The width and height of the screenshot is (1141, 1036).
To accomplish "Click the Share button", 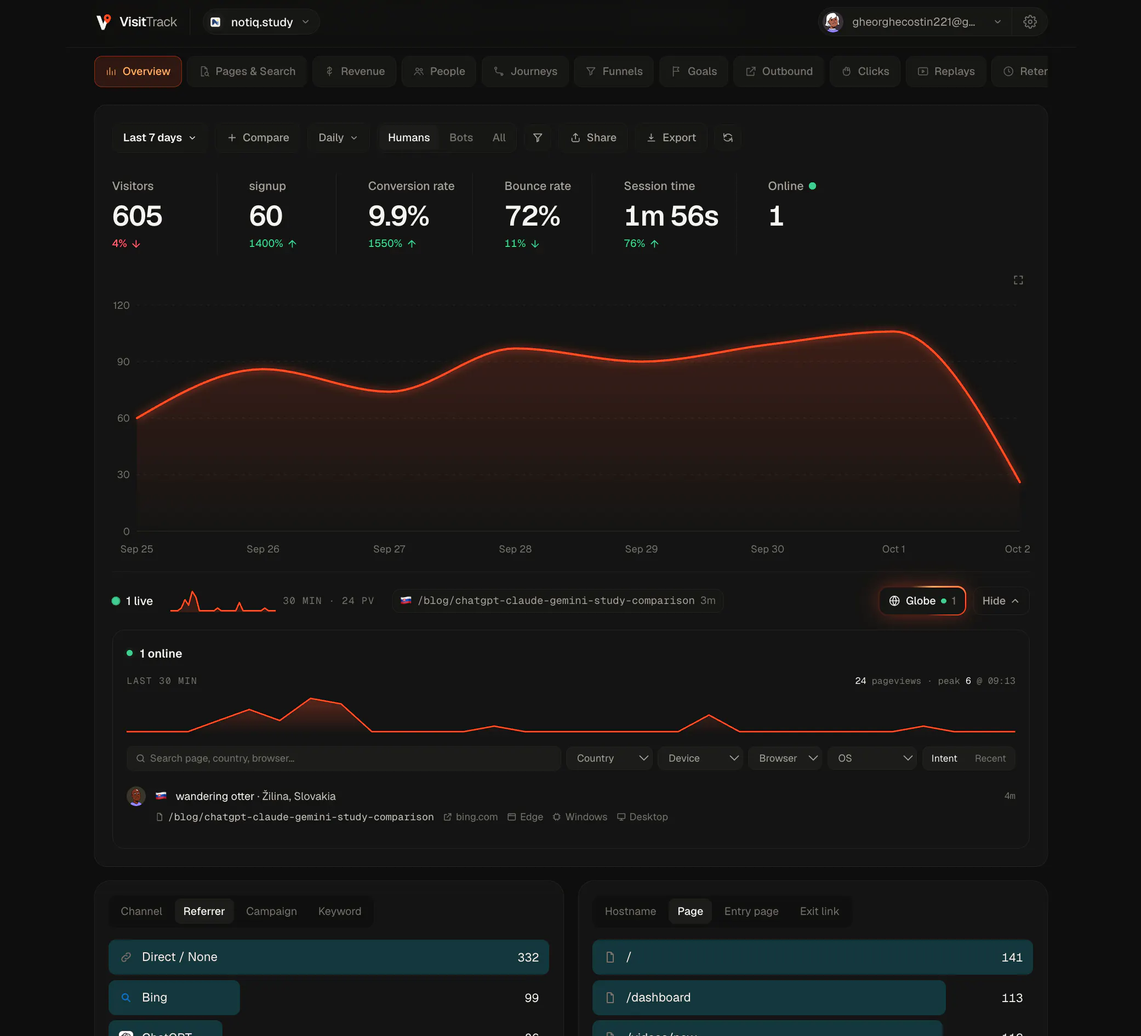I will click(x=593, y=137).
